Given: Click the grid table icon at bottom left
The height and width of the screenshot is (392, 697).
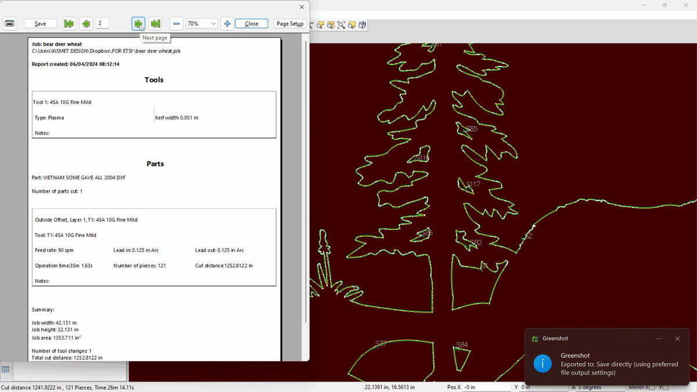Looking at the screenshot, I should (5, 369).
